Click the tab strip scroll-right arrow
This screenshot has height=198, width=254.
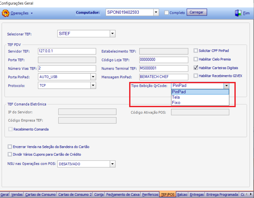(251, 194)
